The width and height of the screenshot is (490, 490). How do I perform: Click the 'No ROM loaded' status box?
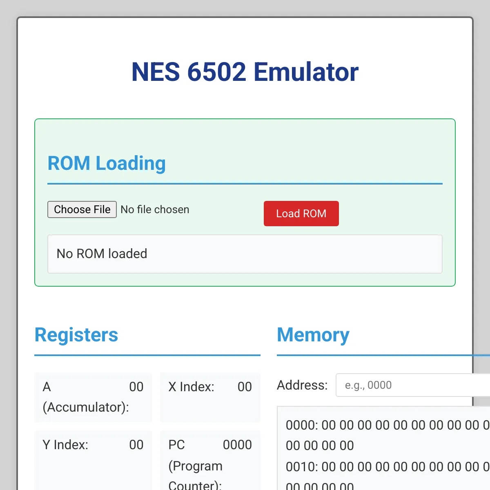pos(245,254)
